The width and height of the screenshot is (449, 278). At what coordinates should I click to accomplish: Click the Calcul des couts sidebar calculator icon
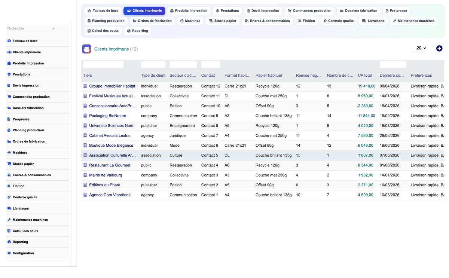[9, 231]
